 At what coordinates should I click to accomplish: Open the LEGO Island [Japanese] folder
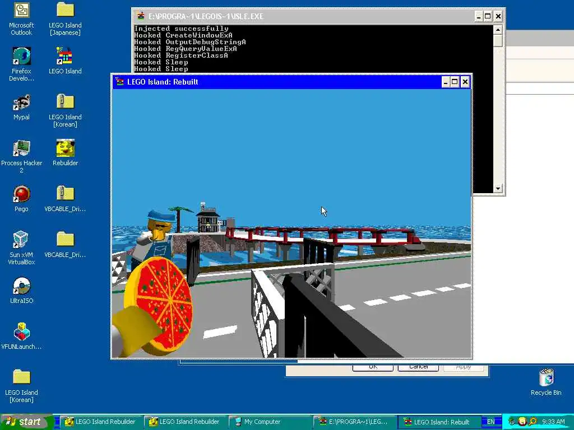pyautogui.click(x=65, y=18)
